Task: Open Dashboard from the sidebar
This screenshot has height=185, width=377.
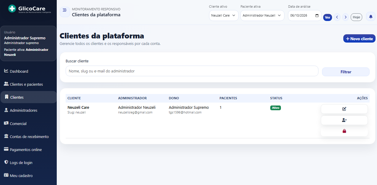Action: click(28, 71)
